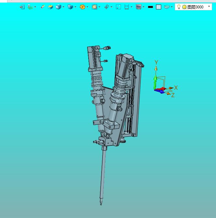Click the magnifier zoom icon
The width and height of the screenshot is (216, 218).
[94, 7]
